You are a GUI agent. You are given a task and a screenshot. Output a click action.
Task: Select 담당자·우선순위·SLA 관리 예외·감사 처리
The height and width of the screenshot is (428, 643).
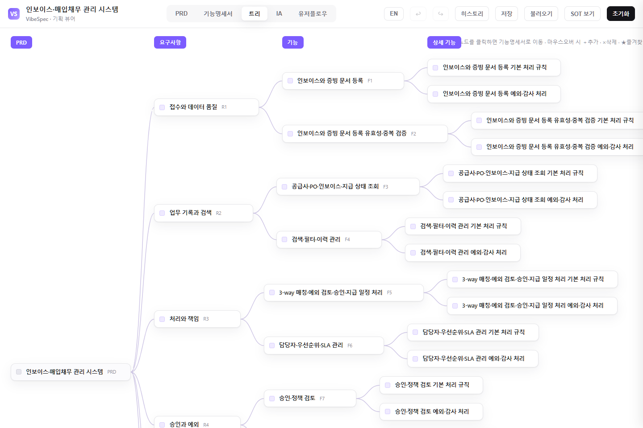point(473,359)
